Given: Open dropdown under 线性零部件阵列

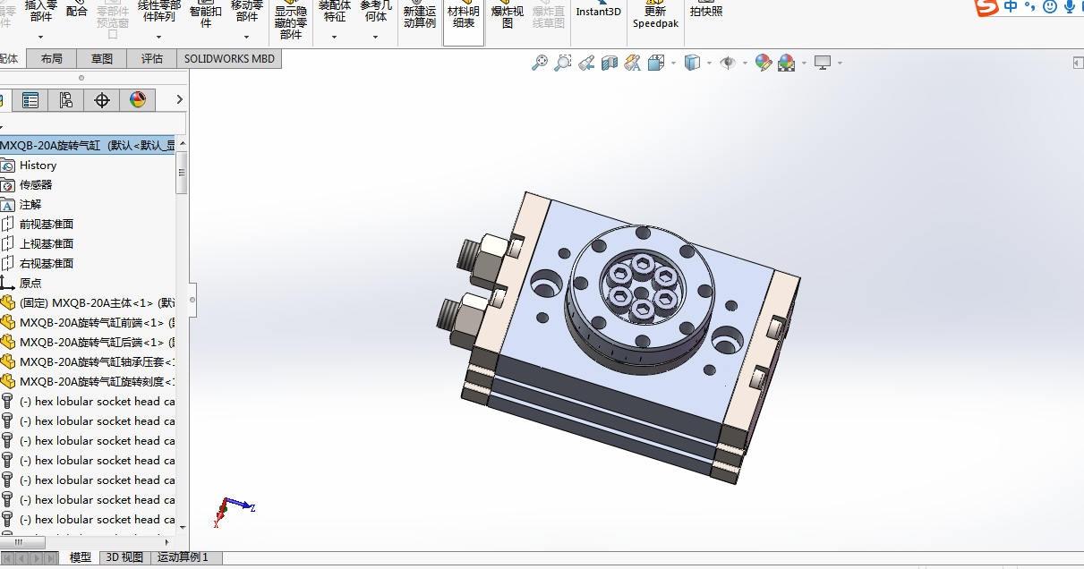Looking at the screenshot, I should [x=159, y=38].
